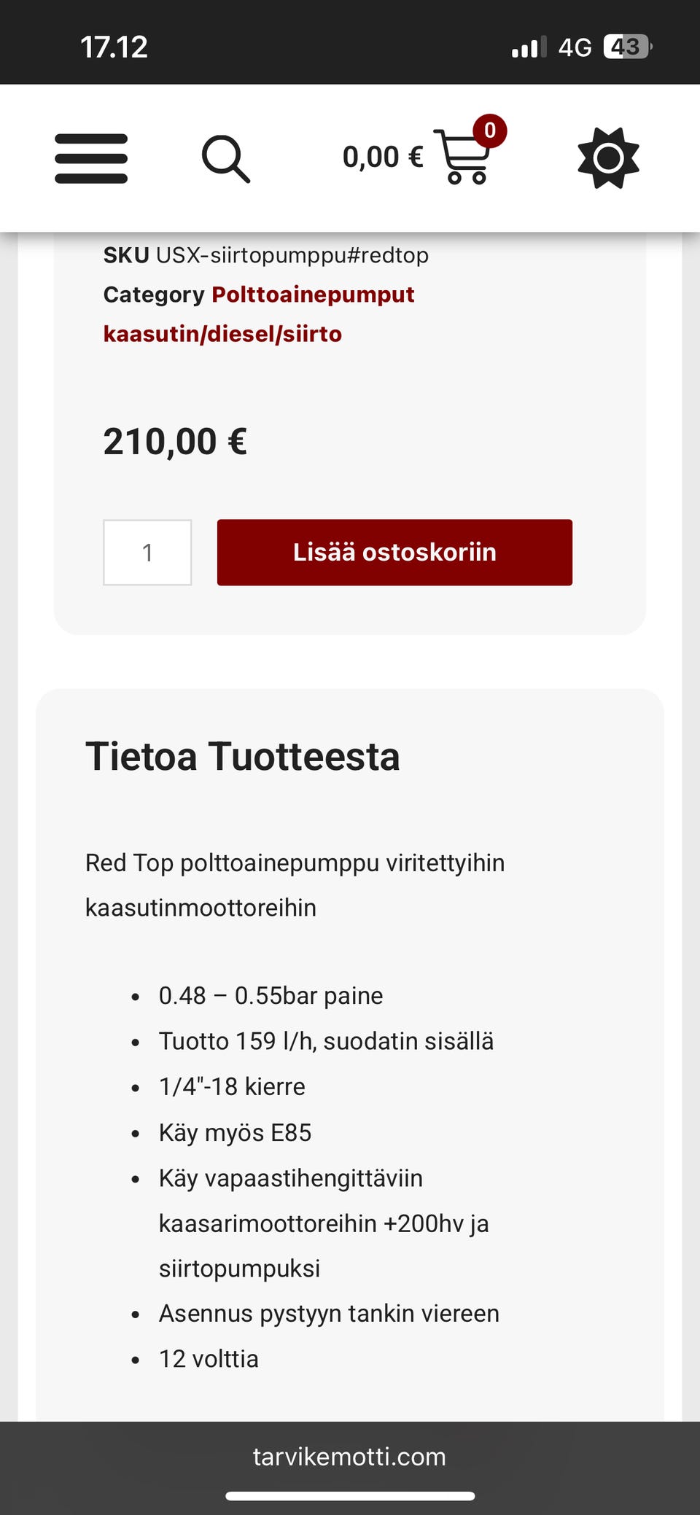Click the SKU USX-siirtopumppu#redtop text
The height and width of the screenshot is (1515, 700).
(x=266, y=255)
